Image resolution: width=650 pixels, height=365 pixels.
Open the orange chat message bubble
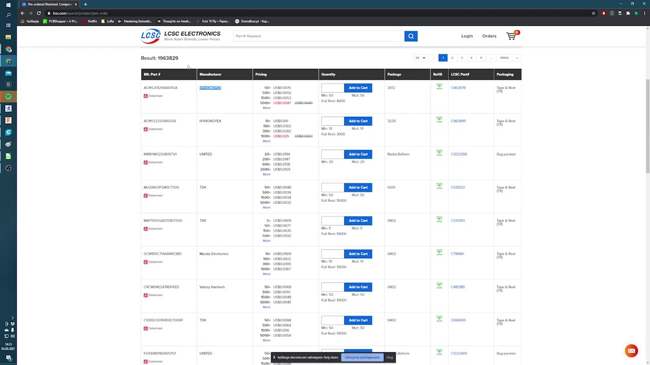coord(631,351)
